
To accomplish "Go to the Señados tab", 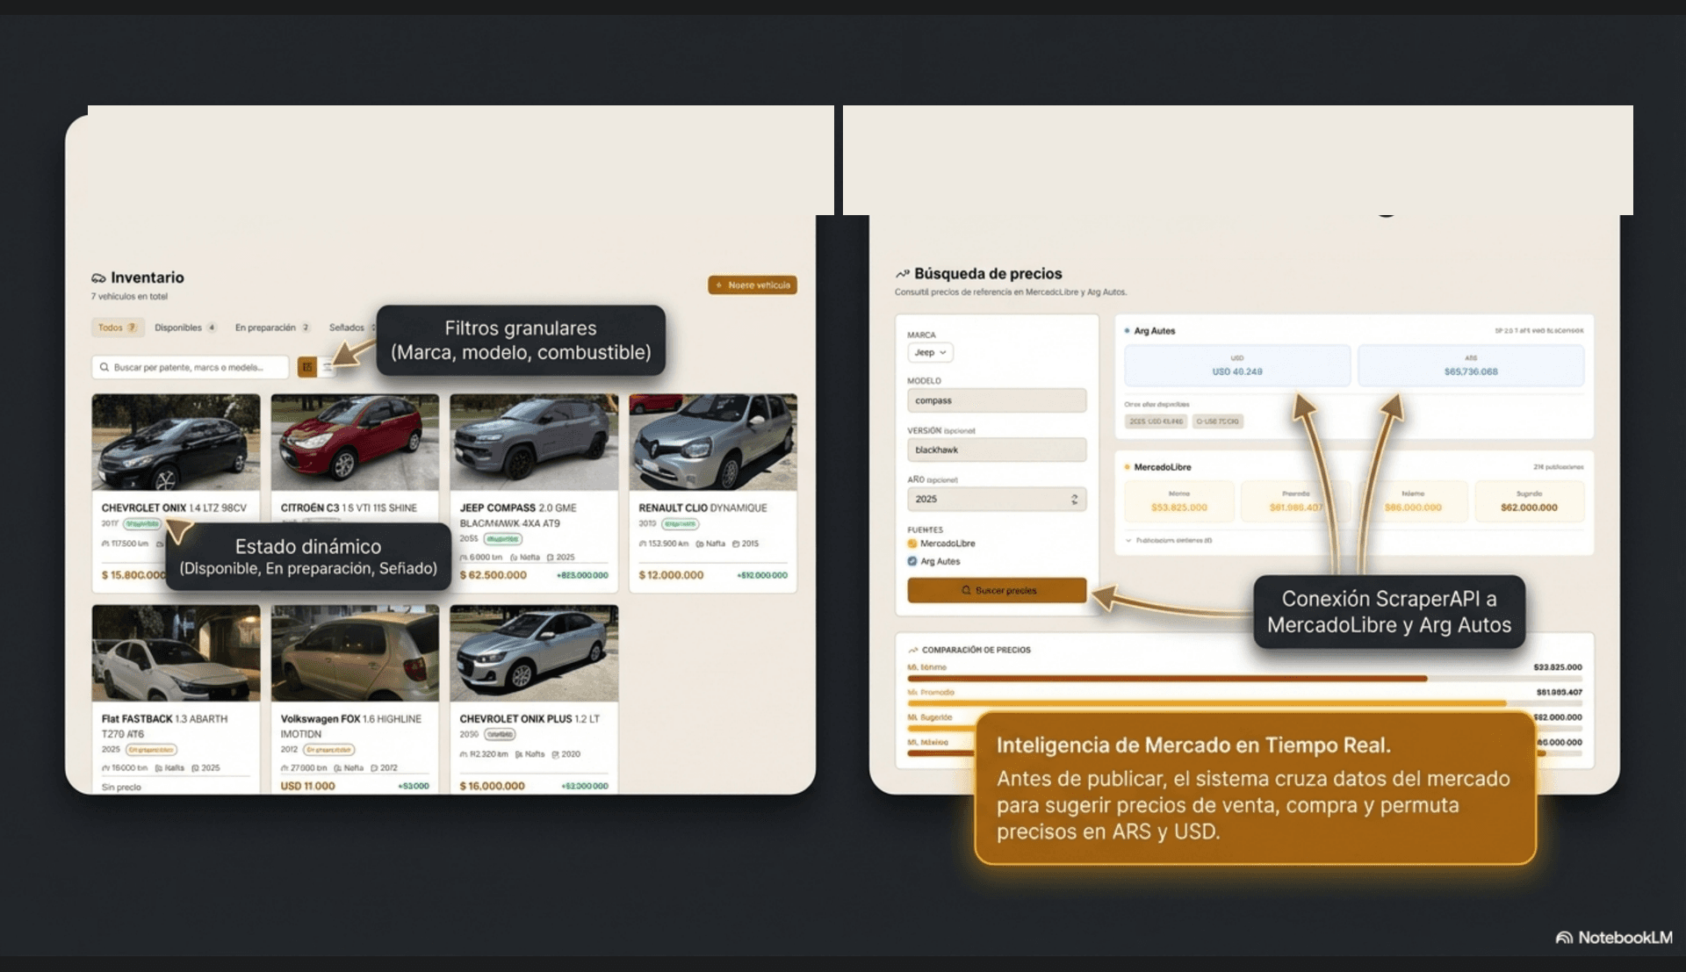I will point(351,328).
